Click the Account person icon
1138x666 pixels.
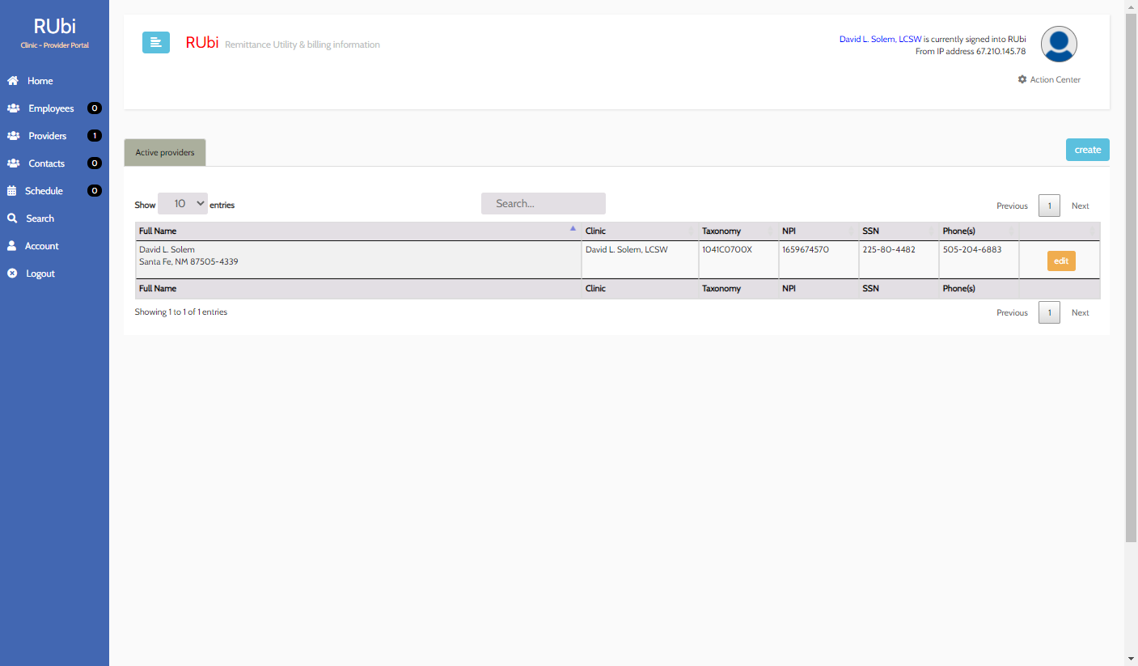[x=12, y=246]
